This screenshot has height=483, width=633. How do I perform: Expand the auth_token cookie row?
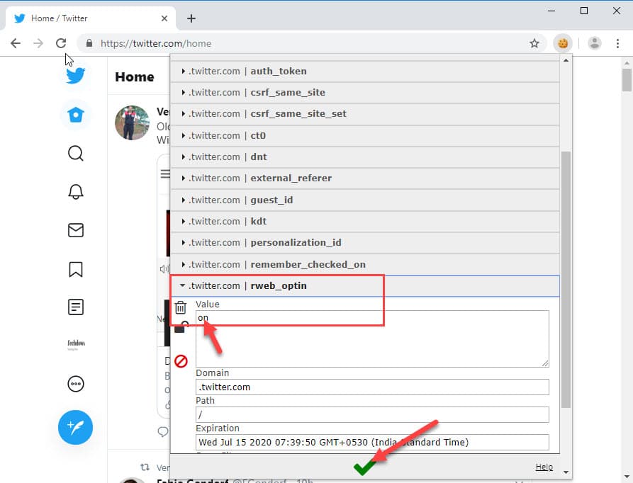tap(365, 71)
